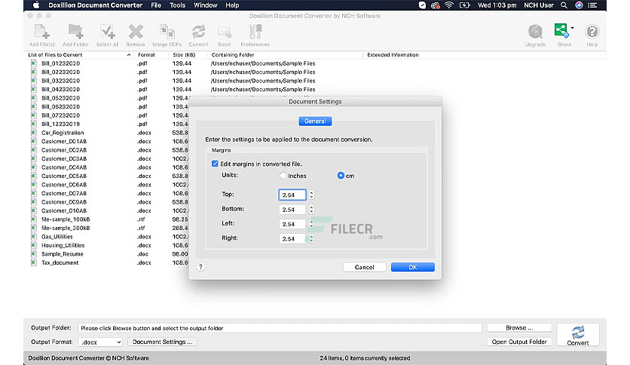The image size is (630, 365).
Task: Click the Extended Information column header
Action: click(393, 54)
